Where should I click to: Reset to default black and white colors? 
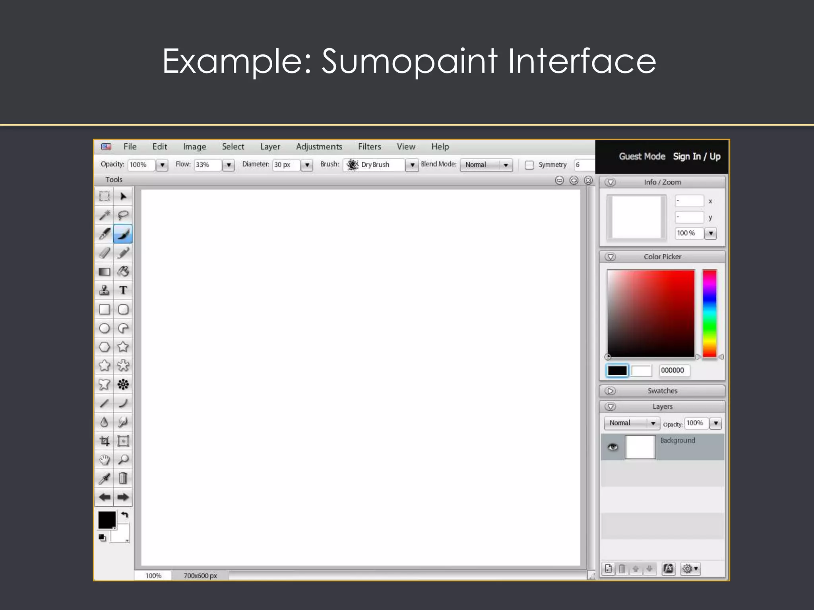[102, 538]
